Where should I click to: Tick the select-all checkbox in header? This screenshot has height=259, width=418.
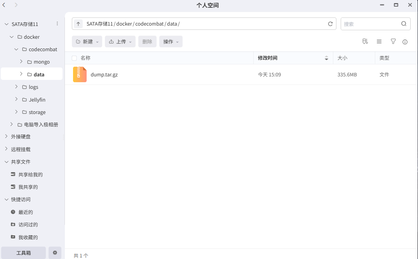tap(74, 58)
